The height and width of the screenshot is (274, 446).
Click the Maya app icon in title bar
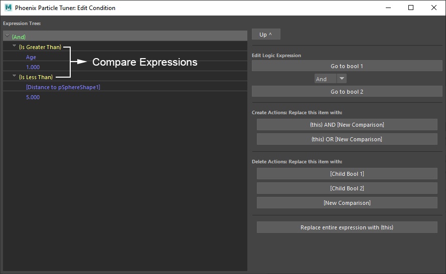pos(8,8)
